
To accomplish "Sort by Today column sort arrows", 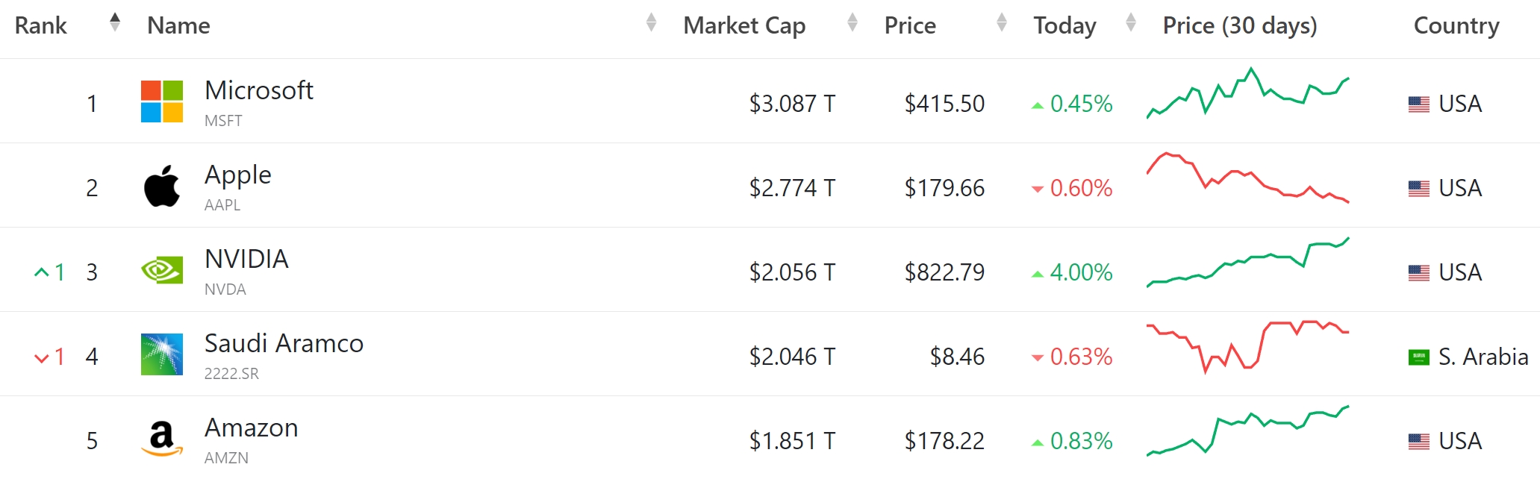I will 1131,22.
